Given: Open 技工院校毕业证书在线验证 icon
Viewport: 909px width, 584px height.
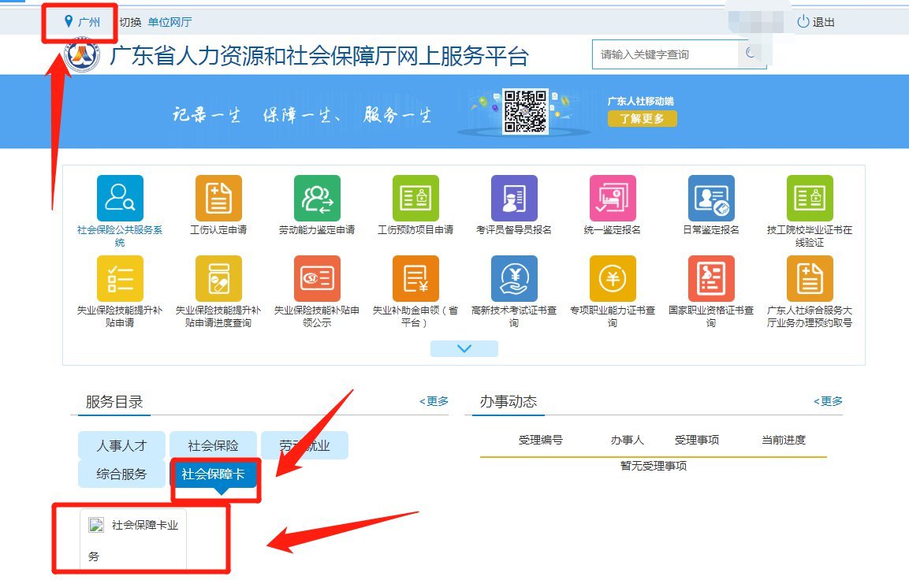Looking at the screenshot, I should point(810,199).
